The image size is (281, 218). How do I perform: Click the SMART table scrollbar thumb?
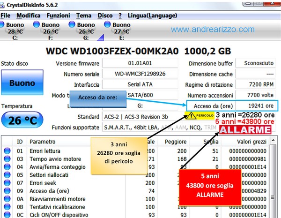[x=273, y=180]
